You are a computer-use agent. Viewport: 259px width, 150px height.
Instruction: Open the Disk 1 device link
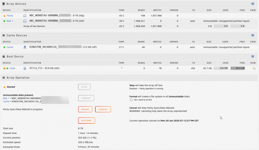pos(10,21)
